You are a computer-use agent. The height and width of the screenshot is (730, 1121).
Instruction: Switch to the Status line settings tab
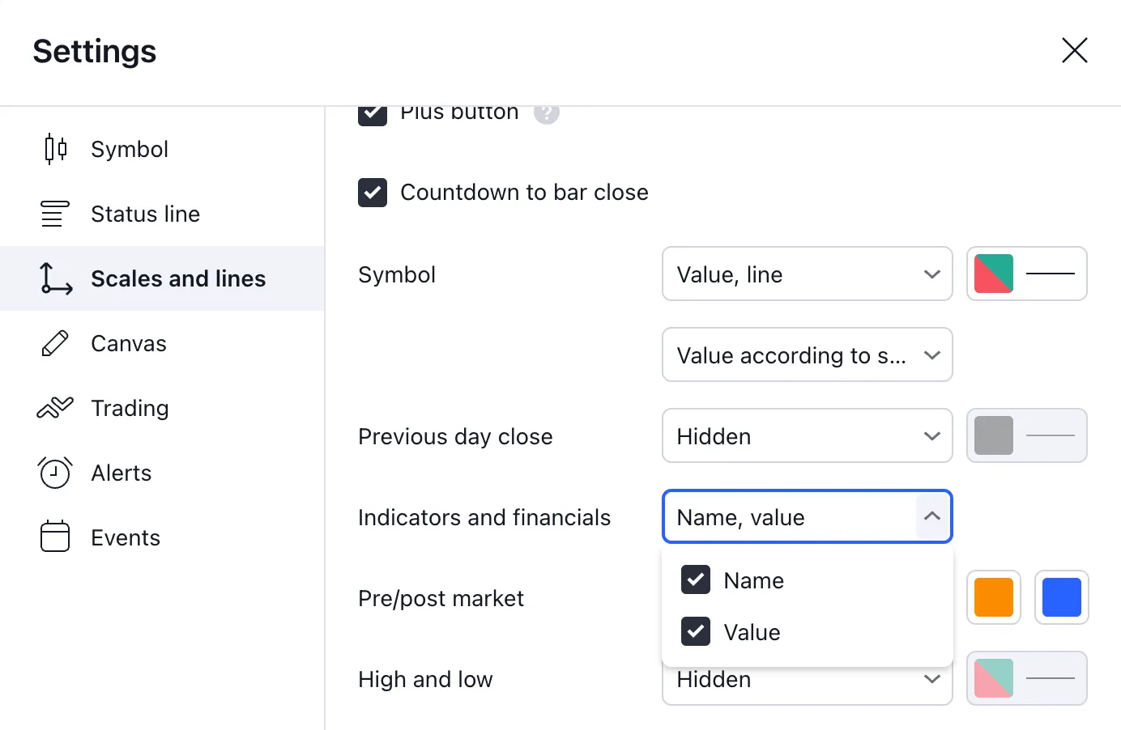(146, 214)
